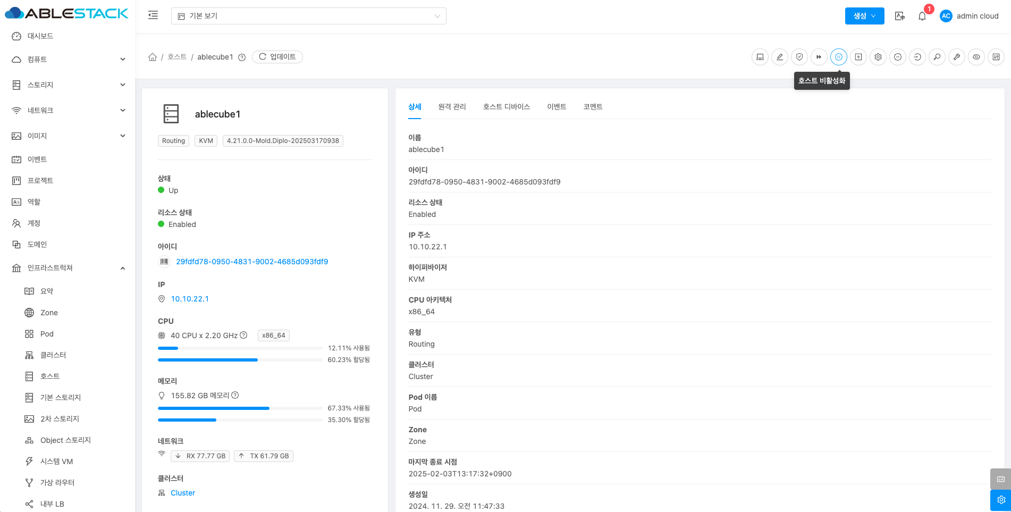Click the key icon in host toolbar

pyautogui.click(x=937, y=57)
